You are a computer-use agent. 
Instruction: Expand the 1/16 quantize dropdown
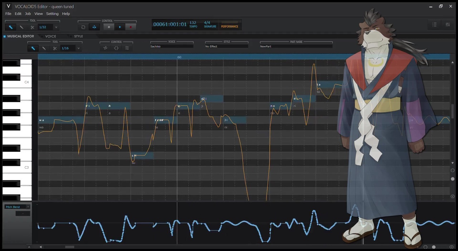click(x=78, y=48)
